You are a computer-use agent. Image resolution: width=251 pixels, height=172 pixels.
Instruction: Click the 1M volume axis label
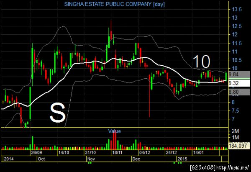point(235,137)
